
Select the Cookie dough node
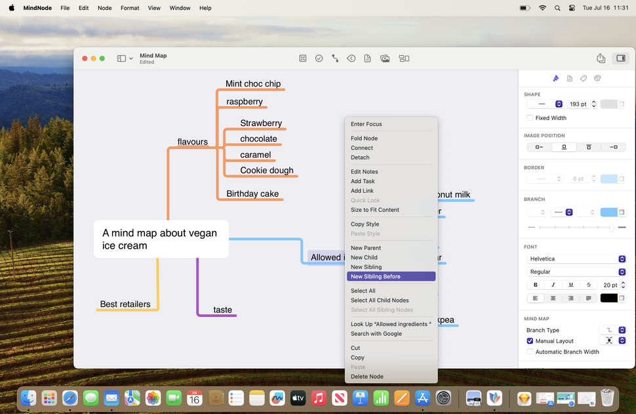(266, 171)
